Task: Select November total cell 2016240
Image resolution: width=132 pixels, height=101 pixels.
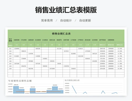Action: click(x=88, y=40)
